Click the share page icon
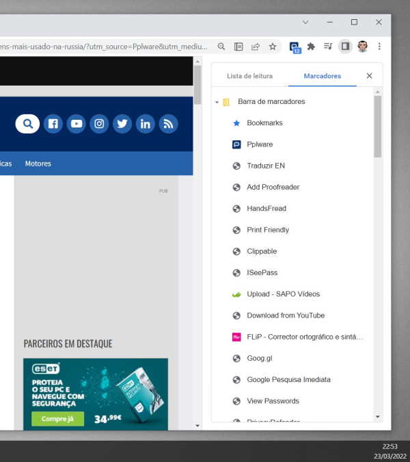The height and width of the screenshot is (462, 410). (256, 47)
